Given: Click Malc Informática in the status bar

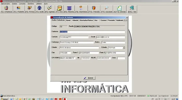Looking at the screenshot, I should point(9,96).
